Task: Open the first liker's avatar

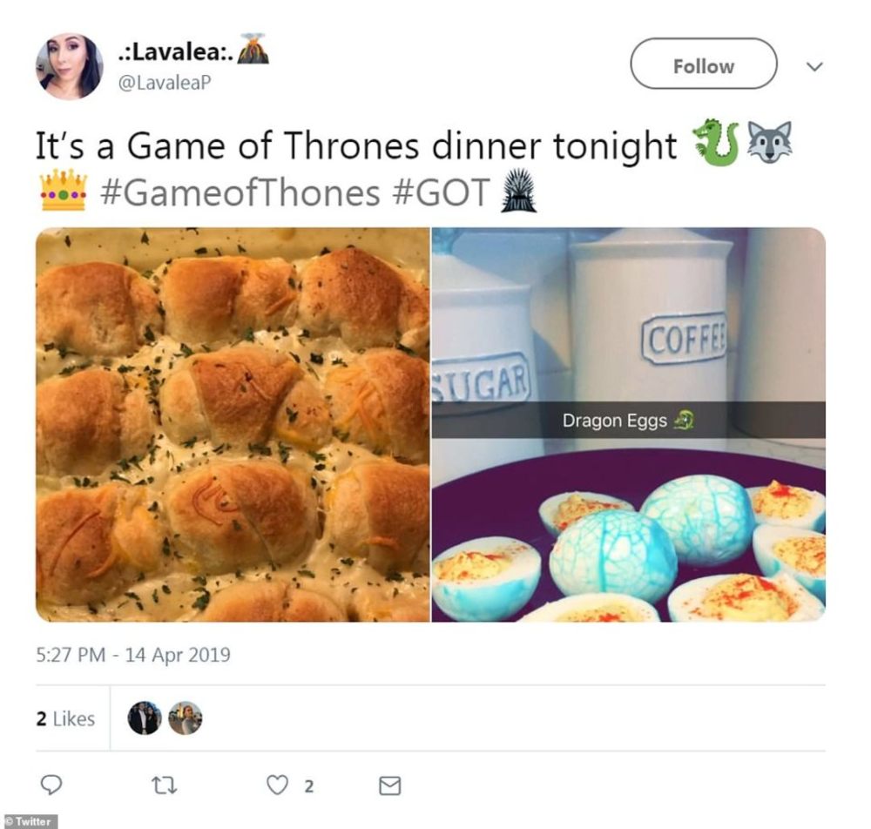Action: (145, 718)
